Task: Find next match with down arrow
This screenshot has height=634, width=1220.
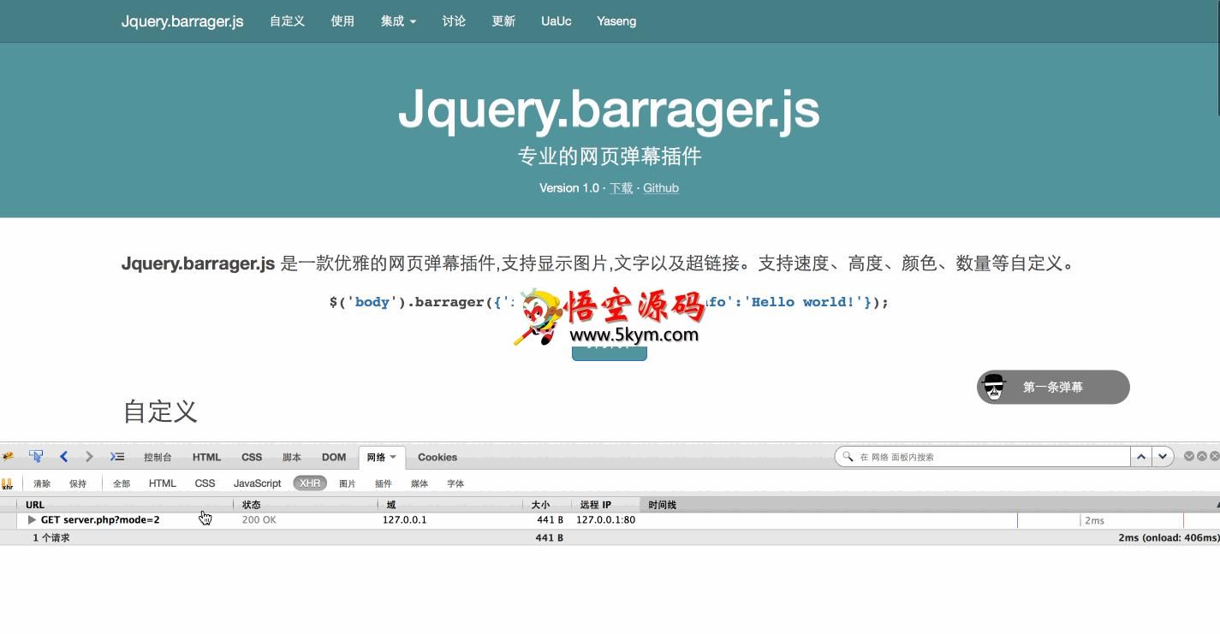Action: point(1163,457)
